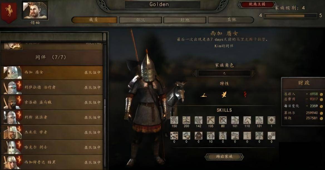Click the red trait icon under 特性

(245, 94)
